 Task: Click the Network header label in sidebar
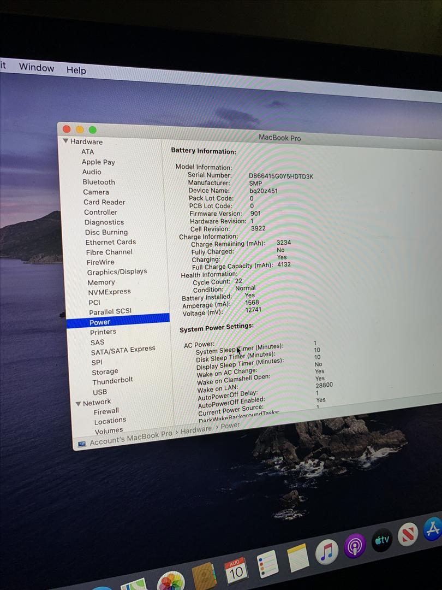pos(97,402)
